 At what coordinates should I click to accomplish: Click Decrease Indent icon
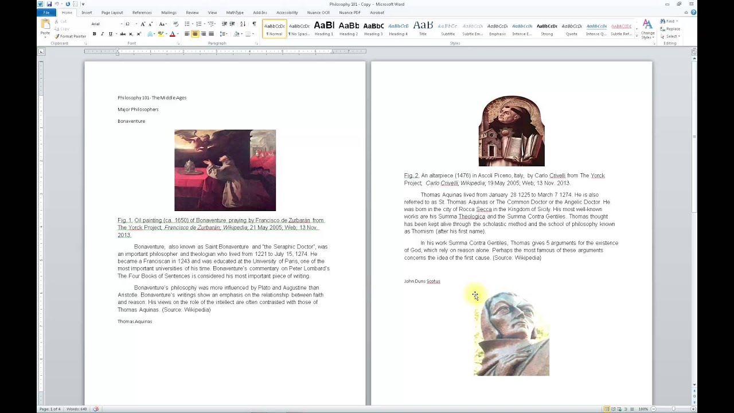(224, 24)
